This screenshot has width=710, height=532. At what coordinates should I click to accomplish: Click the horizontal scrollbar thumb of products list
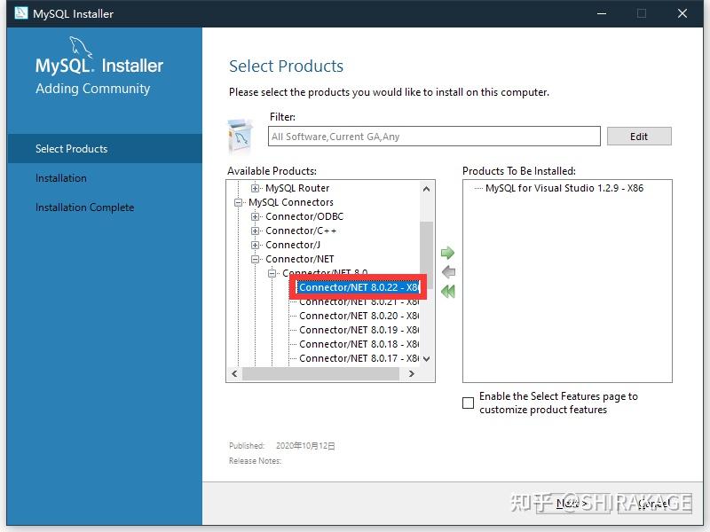(320, 373)
